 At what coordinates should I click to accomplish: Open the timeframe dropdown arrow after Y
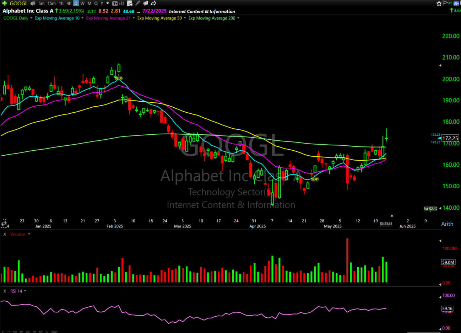coord(108,3)
